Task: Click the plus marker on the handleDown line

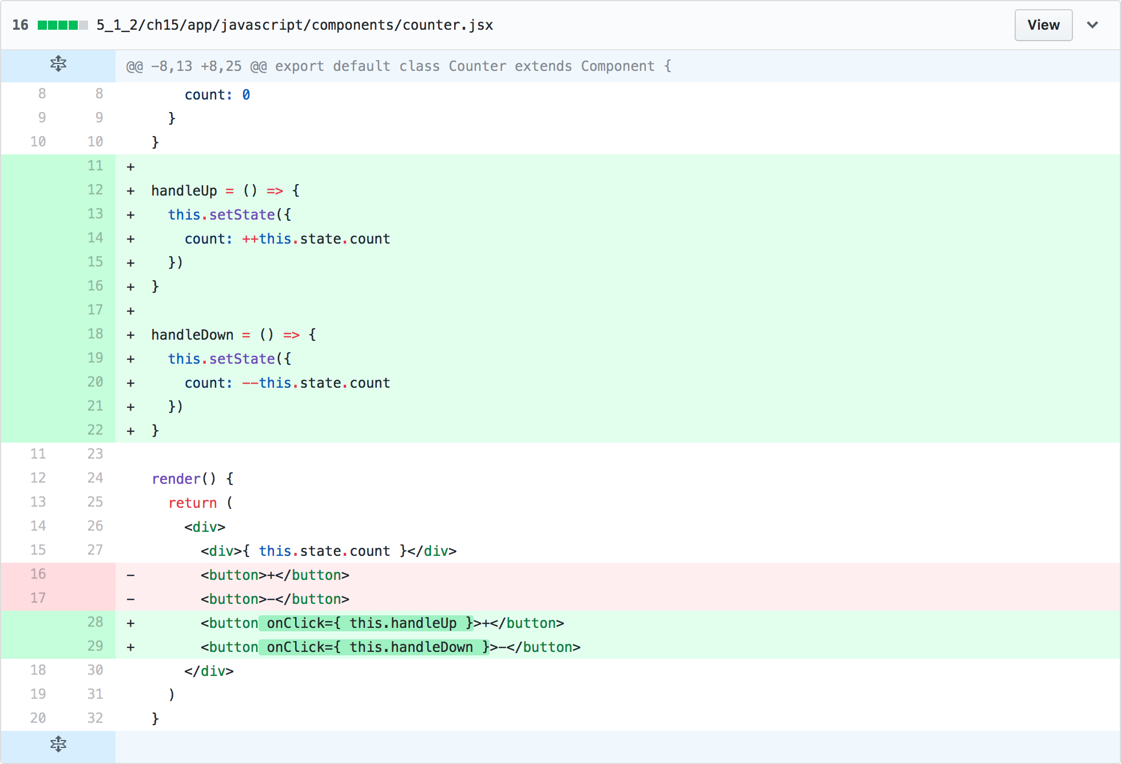Action: pos(130,335)
